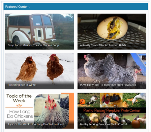Select the white goose eating pumpkin image

pyautogui.click(x=134, y=100)
